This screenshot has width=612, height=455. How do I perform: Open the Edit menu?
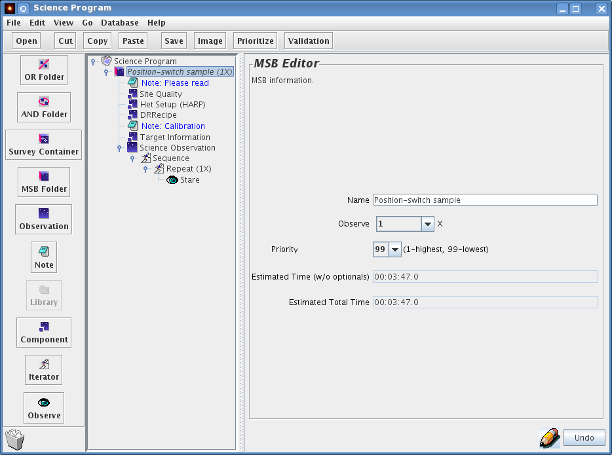37,23
